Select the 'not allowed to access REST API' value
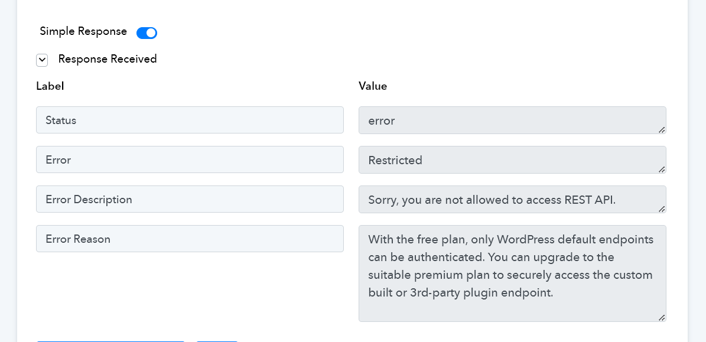Screen dimensions: 706x342 pyautogui.click(x=512, y=199)
